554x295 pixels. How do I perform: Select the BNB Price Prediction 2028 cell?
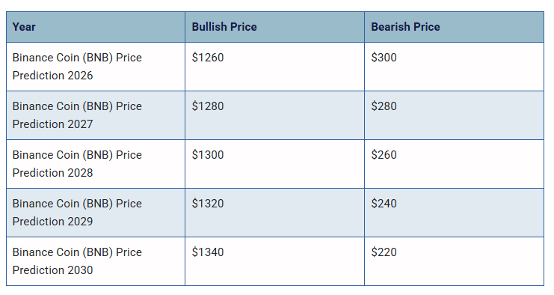[96, 164]
